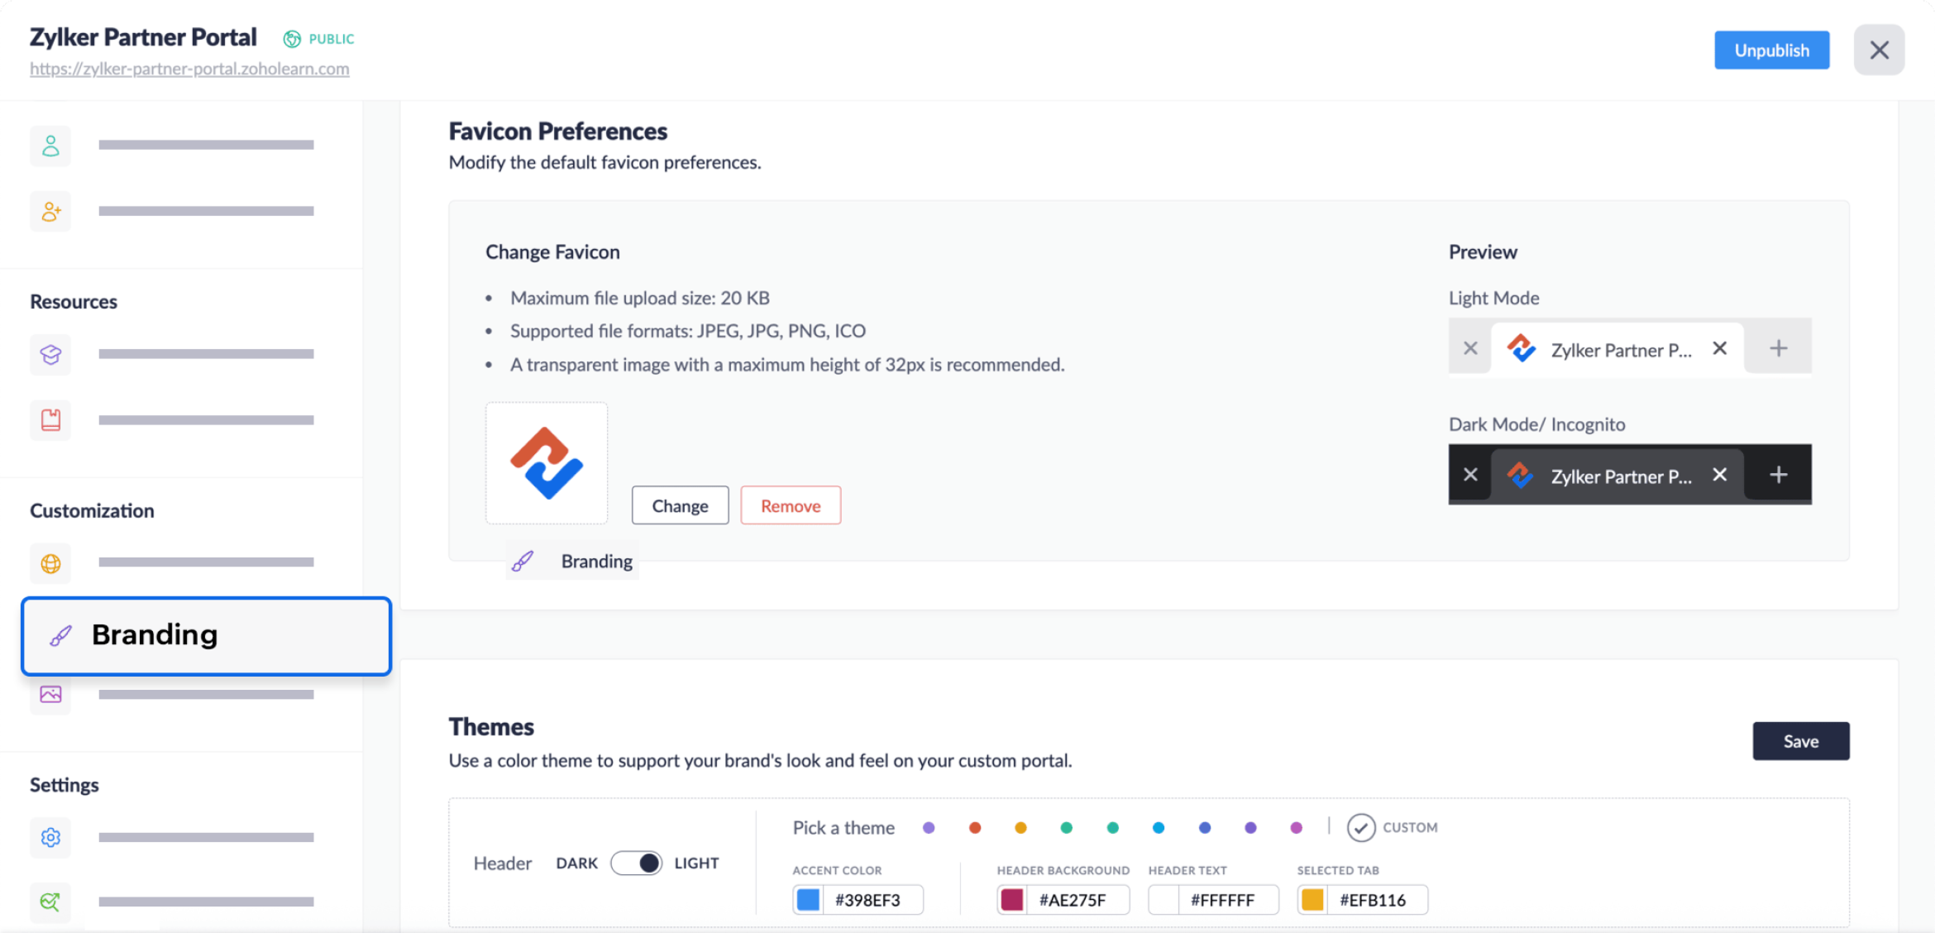Click the globe icon under Customization

[x=50, y=563]
